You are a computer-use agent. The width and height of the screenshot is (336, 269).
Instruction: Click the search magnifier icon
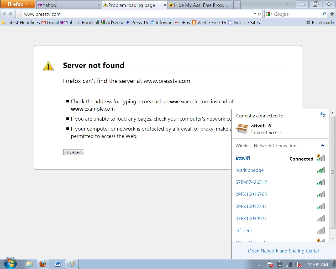point(324,14)
